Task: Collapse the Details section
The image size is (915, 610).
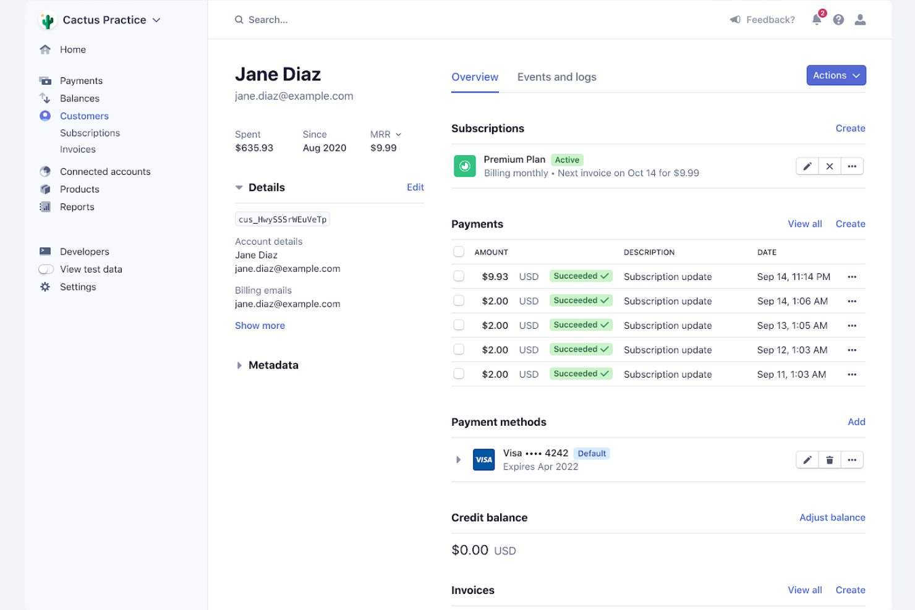Action: 239,187
